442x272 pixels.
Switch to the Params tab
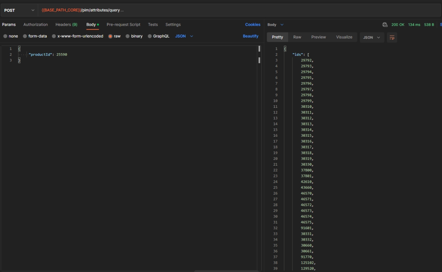[9, 25]
